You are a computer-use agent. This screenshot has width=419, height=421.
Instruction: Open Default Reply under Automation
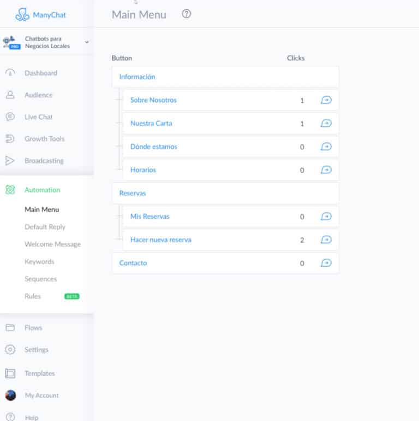point(45,227)
